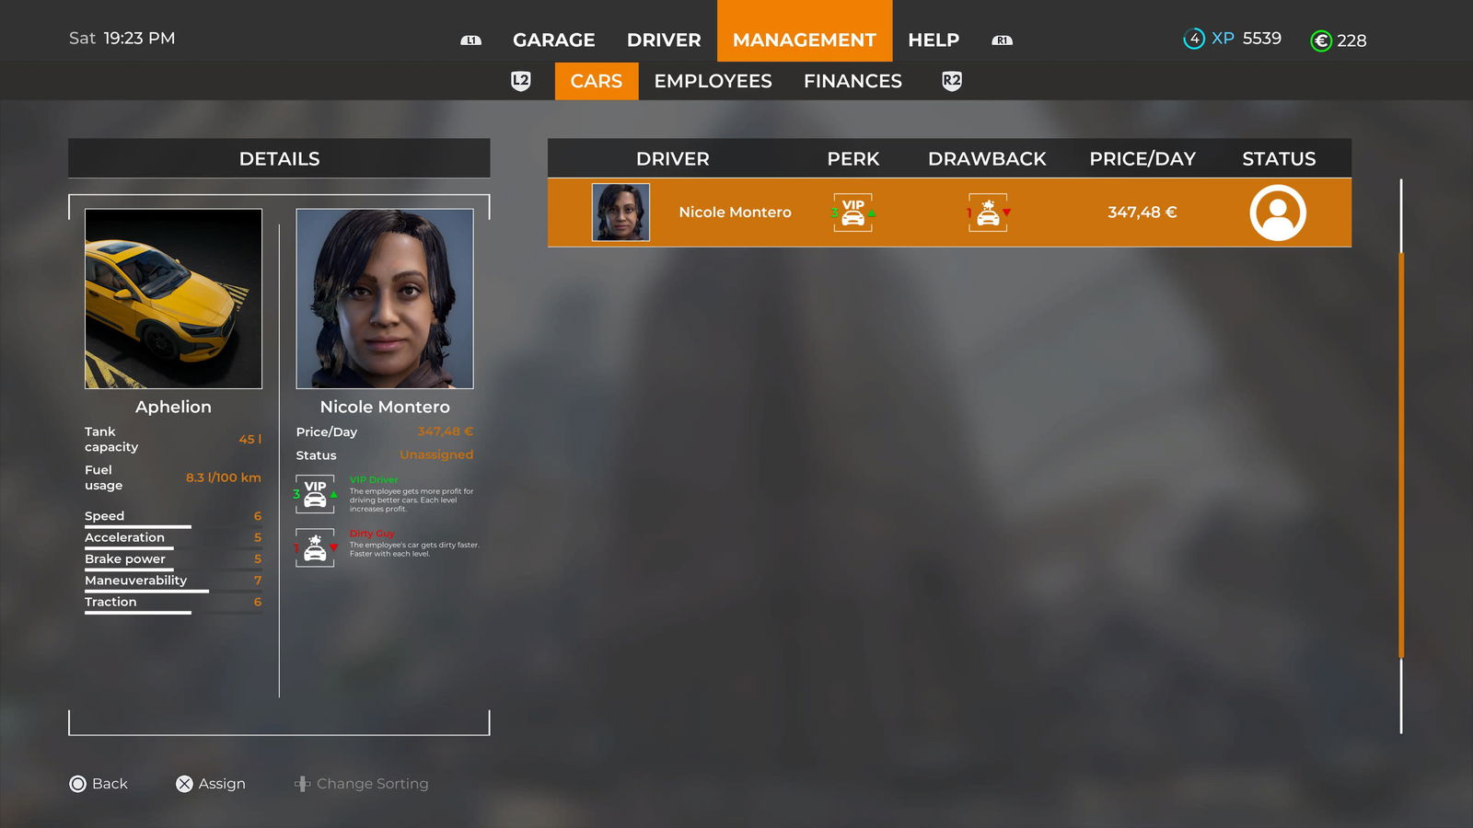
Task: Open the Finances sub-tab
Action: pos(852,81)
